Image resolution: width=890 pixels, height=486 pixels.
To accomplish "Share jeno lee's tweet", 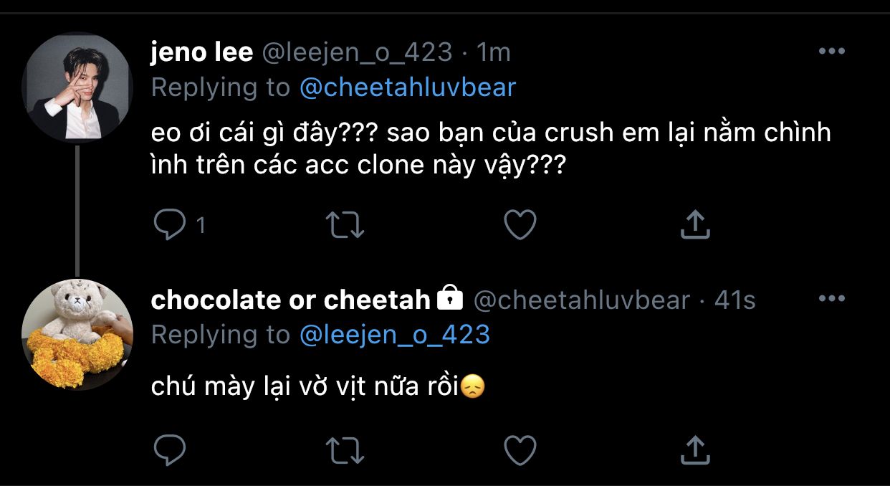I will tap(694, 224).
